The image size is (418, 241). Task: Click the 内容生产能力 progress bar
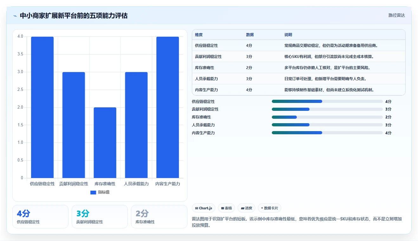click(327, 133)
